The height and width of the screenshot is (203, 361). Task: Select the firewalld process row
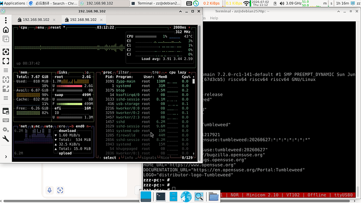pyautogui.click(x=147, y=135)
